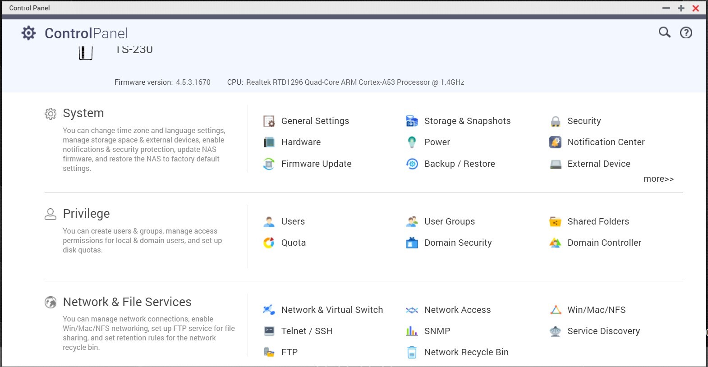
Task: Click the Privilege section user icon
Action: pyautogui.click(x=51, y=214)
